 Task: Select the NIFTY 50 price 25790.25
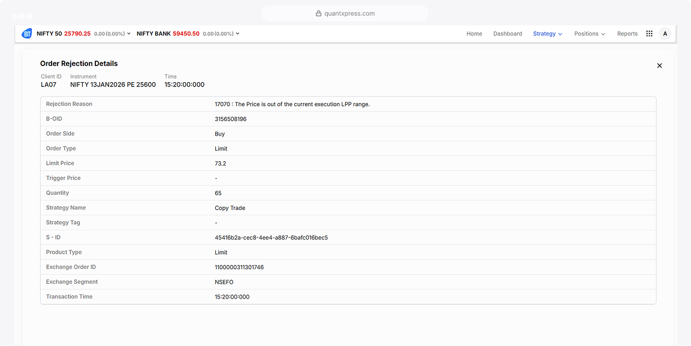[x=77, y=34]
